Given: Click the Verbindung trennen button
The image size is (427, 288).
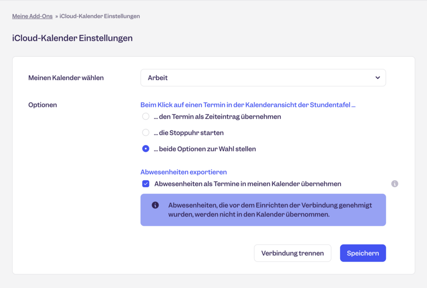Looking at the screenshot, I should coord(292,253).
